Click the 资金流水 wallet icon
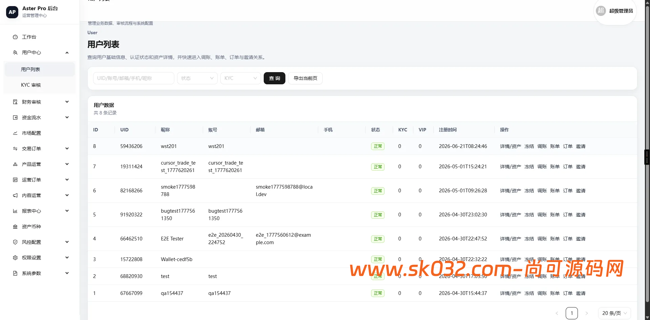Viewport: 650px width, 320px height. [15, 118]
